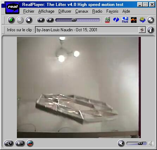This screenshot has height=150, width=157.
Task: Toggle compact mode with overlapping-windows icon
Action: (151, 20)
